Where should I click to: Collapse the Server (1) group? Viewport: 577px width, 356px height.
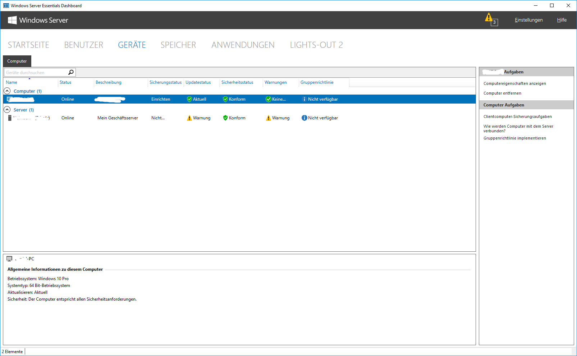(x=7, y=110)
